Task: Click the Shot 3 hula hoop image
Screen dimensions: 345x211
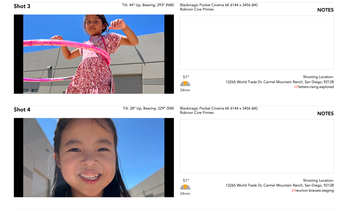Action: [x=94, y=54]
